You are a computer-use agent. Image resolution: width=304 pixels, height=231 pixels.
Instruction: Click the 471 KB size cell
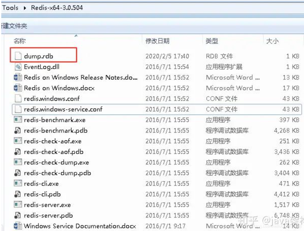[x=289, y=183]
